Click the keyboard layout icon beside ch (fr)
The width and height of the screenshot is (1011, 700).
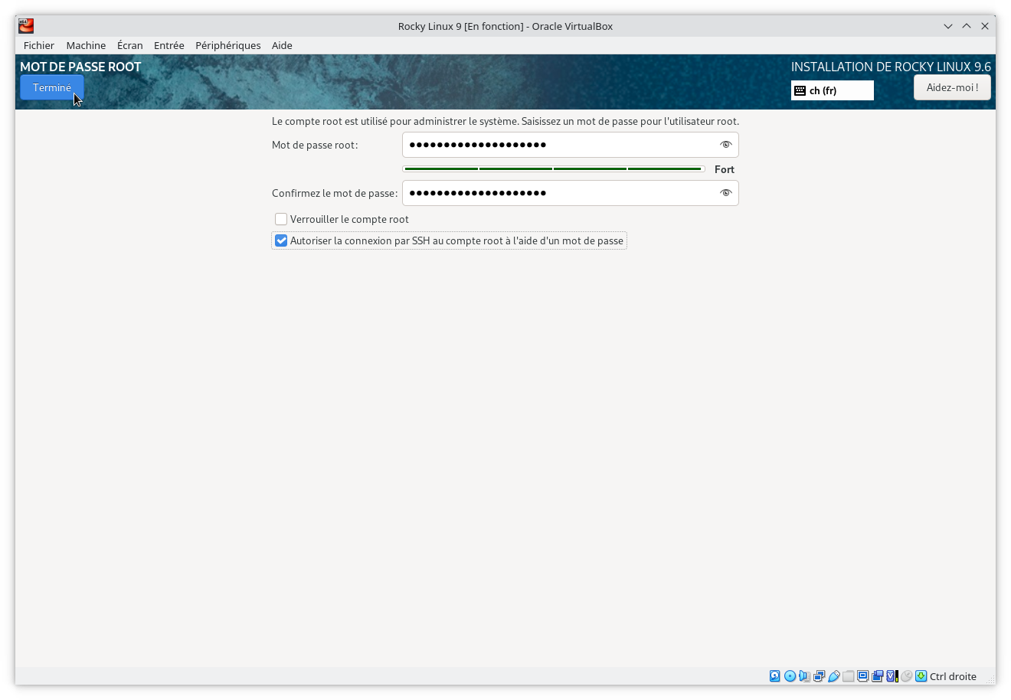coord(800,90)
